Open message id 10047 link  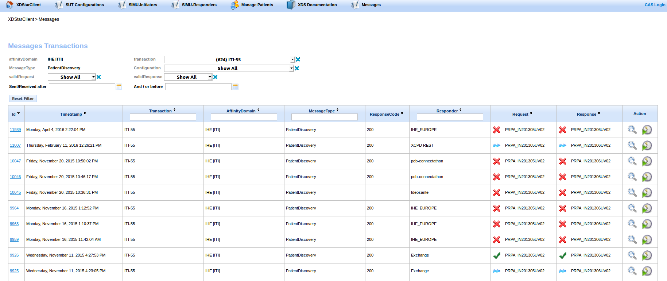[x=15, y=161]
